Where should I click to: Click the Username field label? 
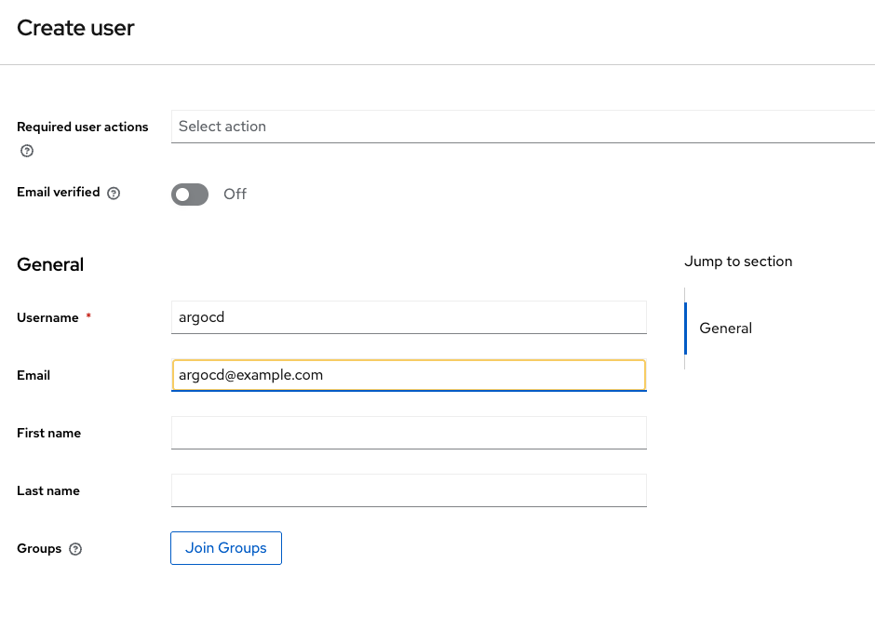point(47,317)
